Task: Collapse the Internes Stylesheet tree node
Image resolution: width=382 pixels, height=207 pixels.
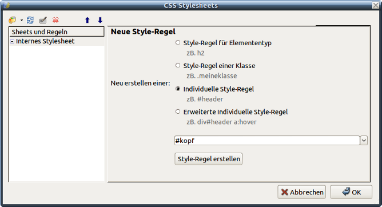Action: click(12, 42)
